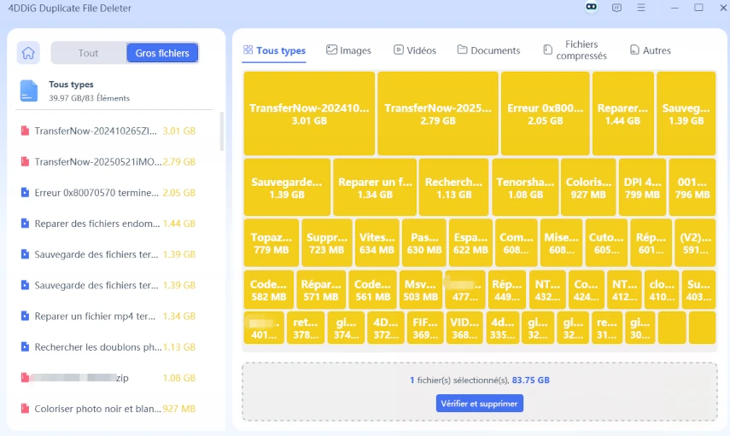Select the Fichiers compressés tab
The height and width of the screenshot is (436, 730).
click(x=575, y=49)
